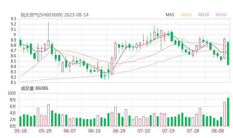Click the 9 price axis label
Image resolution: width=233 pixels, height=138 pixels.
(x=14, y=35)
